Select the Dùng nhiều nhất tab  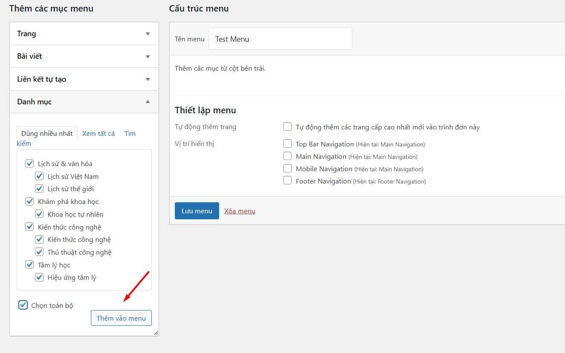(47, 134)
